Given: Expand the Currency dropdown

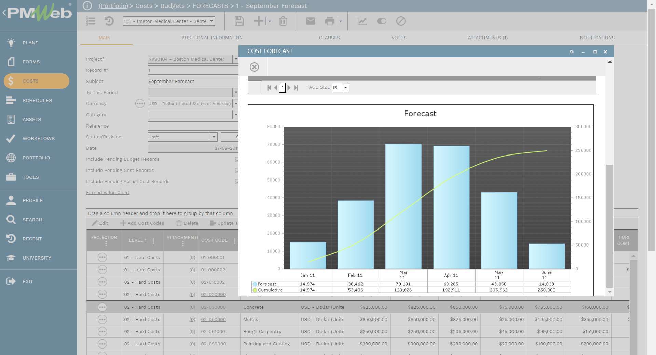Looking at the screenshot, I should click(235, 104).
